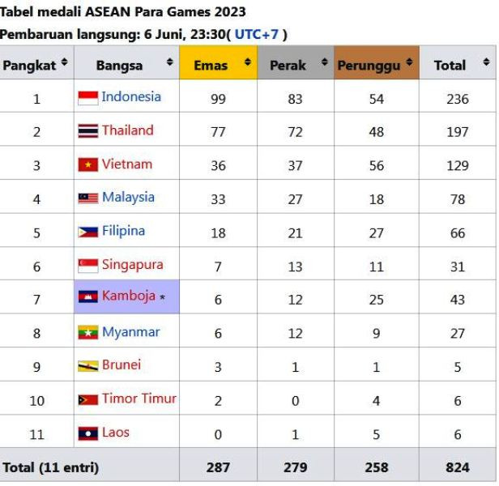
Task: Click the Brunei flag icon
Action: tap(88, 366)
